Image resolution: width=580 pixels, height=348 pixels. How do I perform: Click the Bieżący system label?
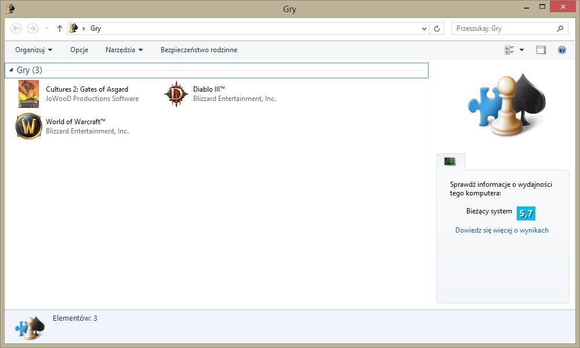[x=489, y=211]
